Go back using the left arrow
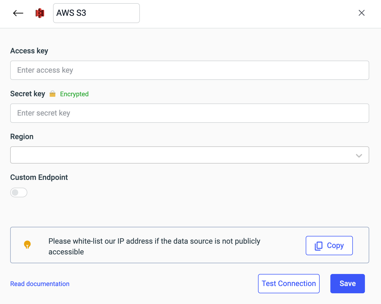This screenshot has height=304, width=381. (18, 13)
